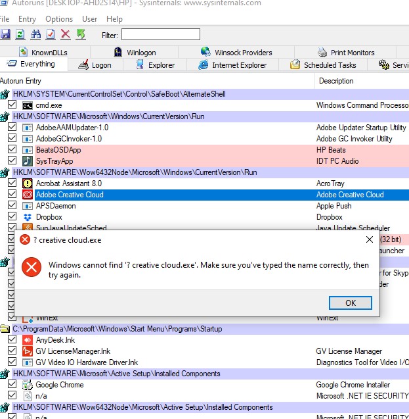The height and width of the screenshot is (419, 409).
Task: Click the red Delete X icon
Action: [x=66, y=34]
